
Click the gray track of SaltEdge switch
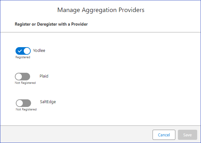click(27, 103)
